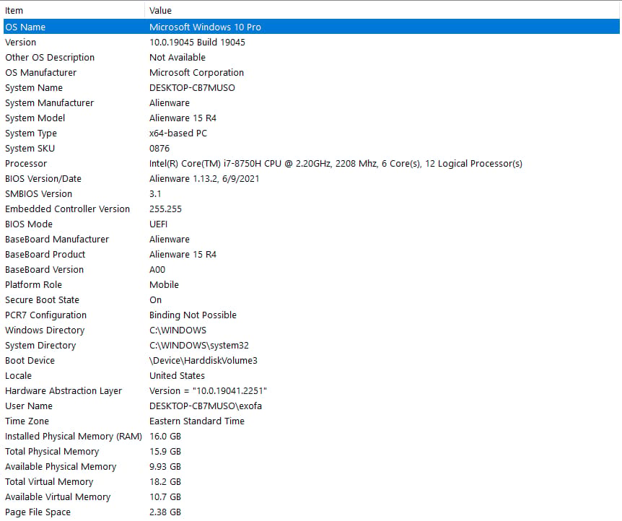Select the User Name row

[x=312, y=406]
